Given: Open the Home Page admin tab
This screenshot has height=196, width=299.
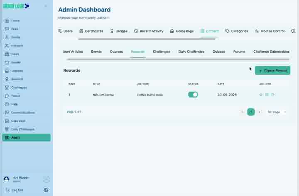Looking at the screenshot, I should tap(182, 31).
